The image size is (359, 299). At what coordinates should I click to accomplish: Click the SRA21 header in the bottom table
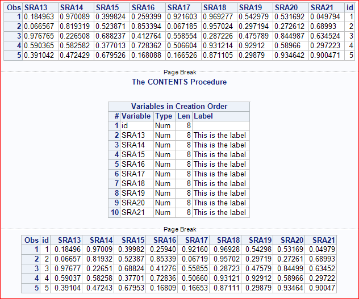pyautogui.click(x=324, y=240)
